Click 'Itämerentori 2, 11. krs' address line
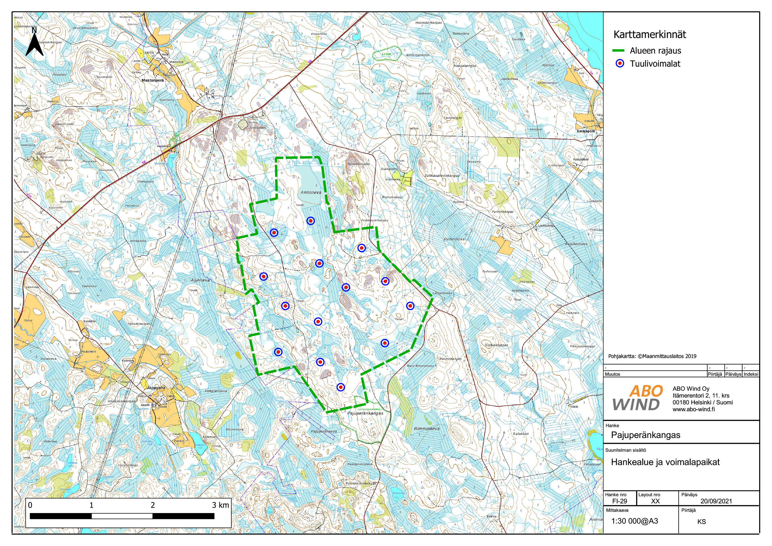The width and height of the screenshot is (772, 546). click(701, 396)
